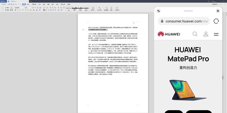Select the Format Painter (格式刷) brush
This screenshot has width=227, height=113.
click(11, 8)
